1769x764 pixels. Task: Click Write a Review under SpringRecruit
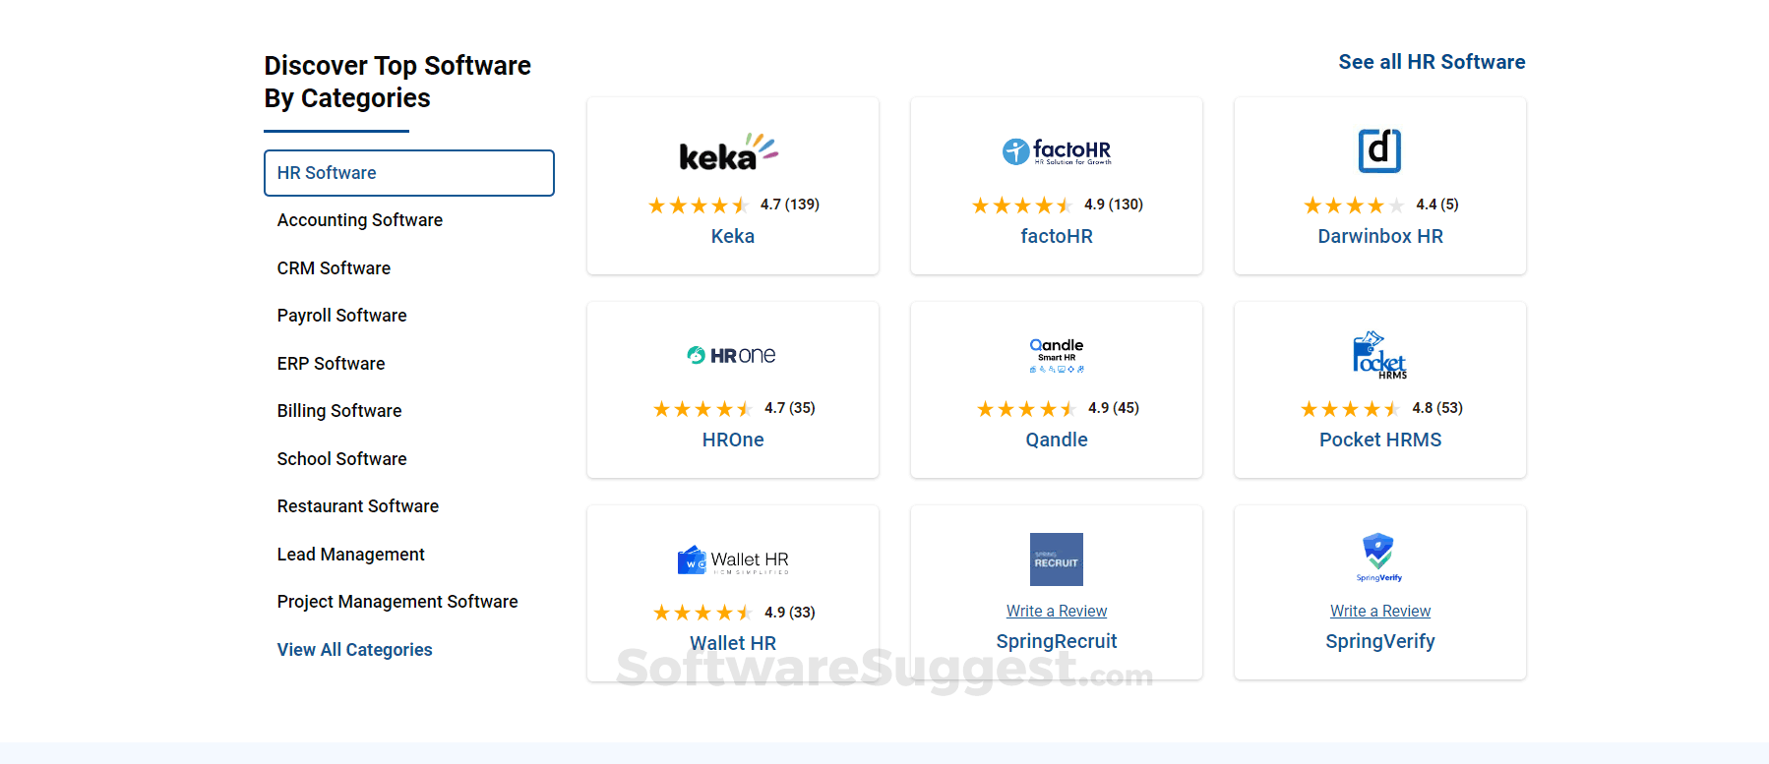click(1057, 611)
